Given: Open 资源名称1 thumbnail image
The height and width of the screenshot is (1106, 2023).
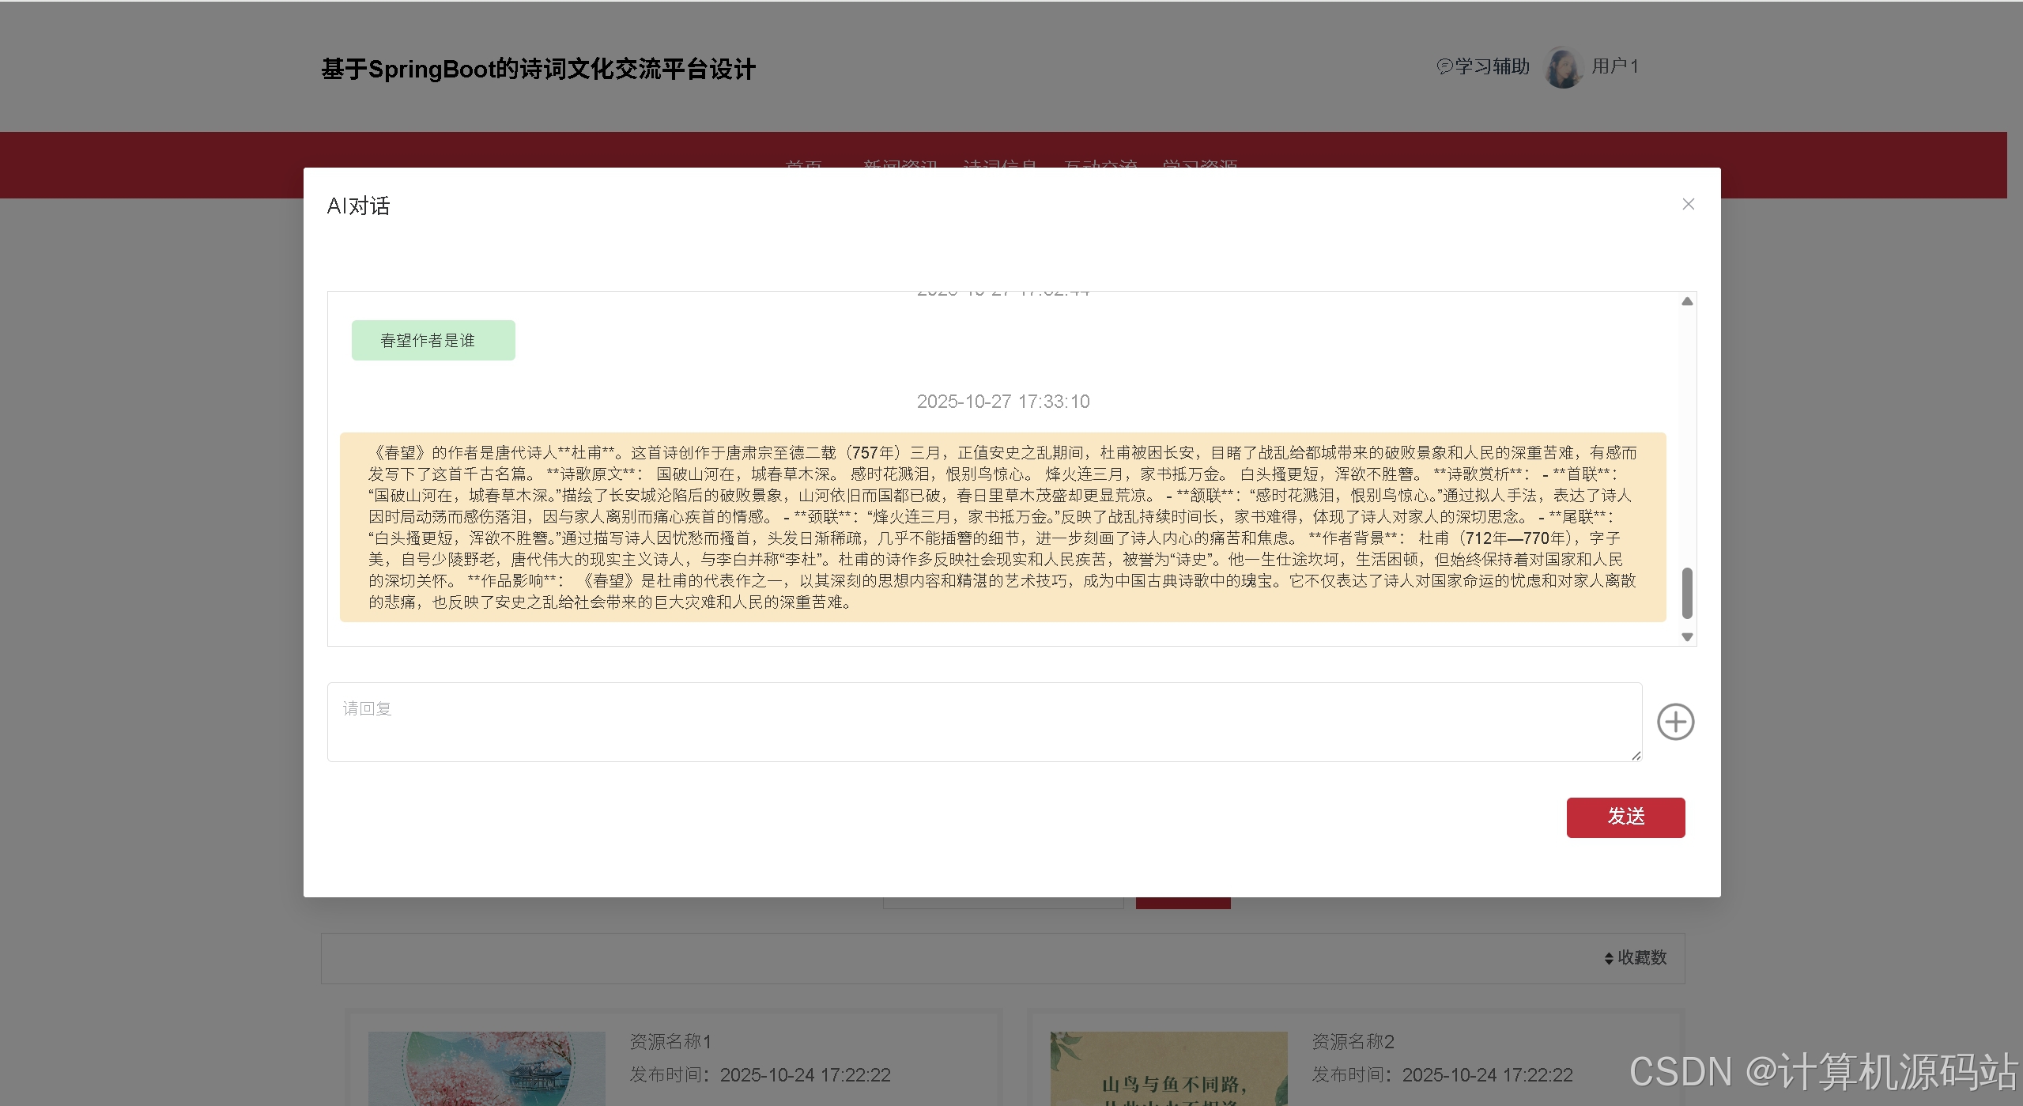Looking at the screenshot, I should click(x=487, y=1068).
